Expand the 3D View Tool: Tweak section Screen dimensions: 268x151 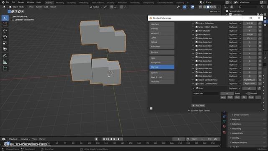(x=189, y=111)
